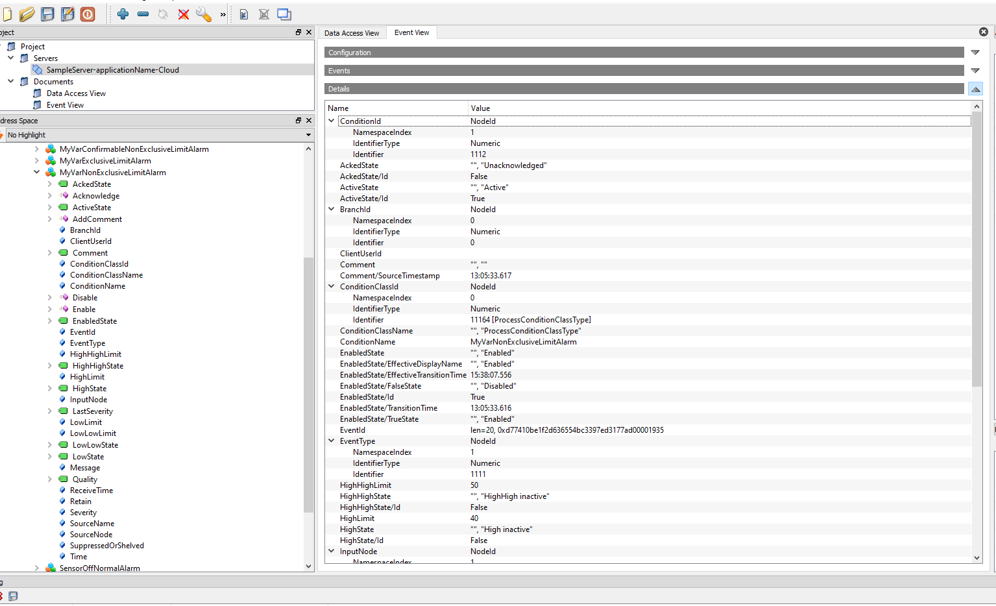
Task: Select Event View document in Project tree
Action: pyautogui.click(x=65, y=105)
